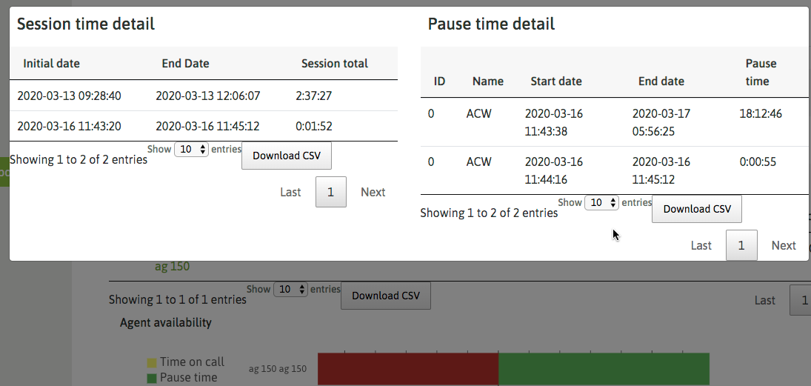Click the dark red availability bar segment

coord(407,369)
